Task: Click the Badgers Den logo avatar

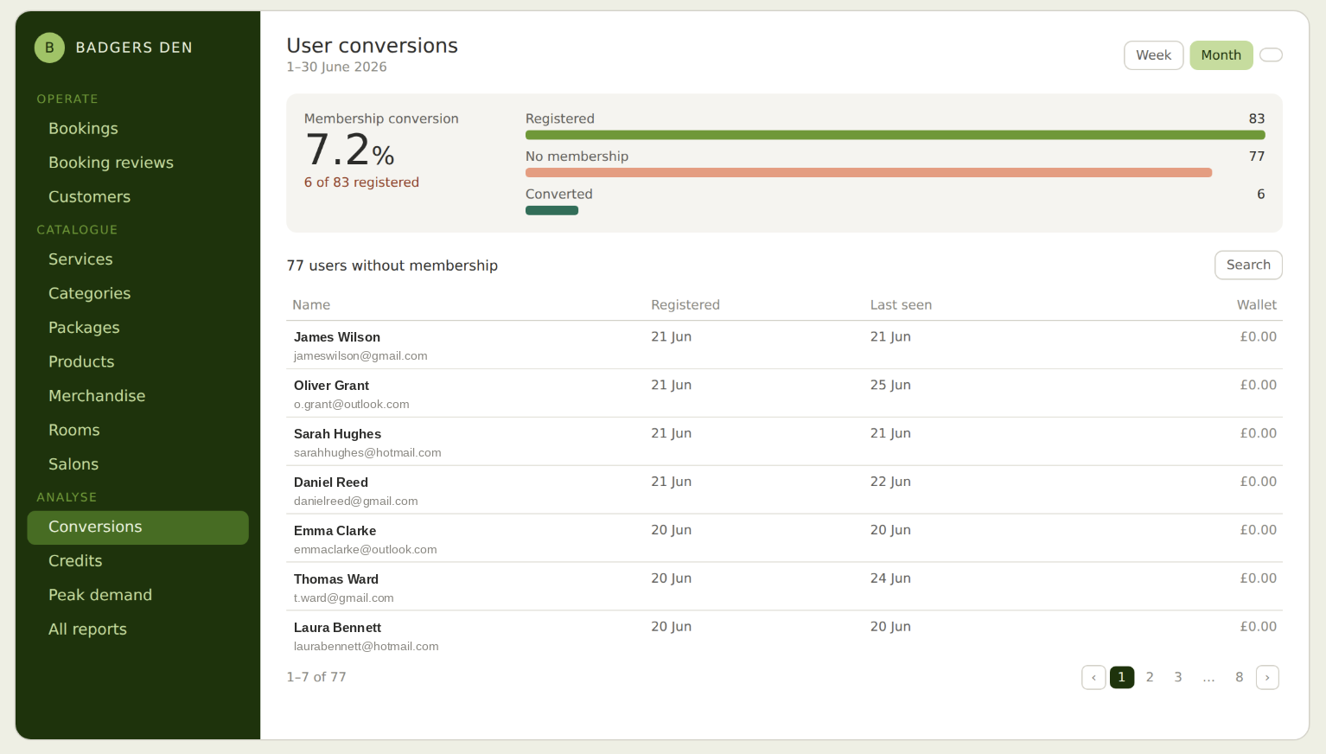Action: pyautogui.click(x=49, y=48)
